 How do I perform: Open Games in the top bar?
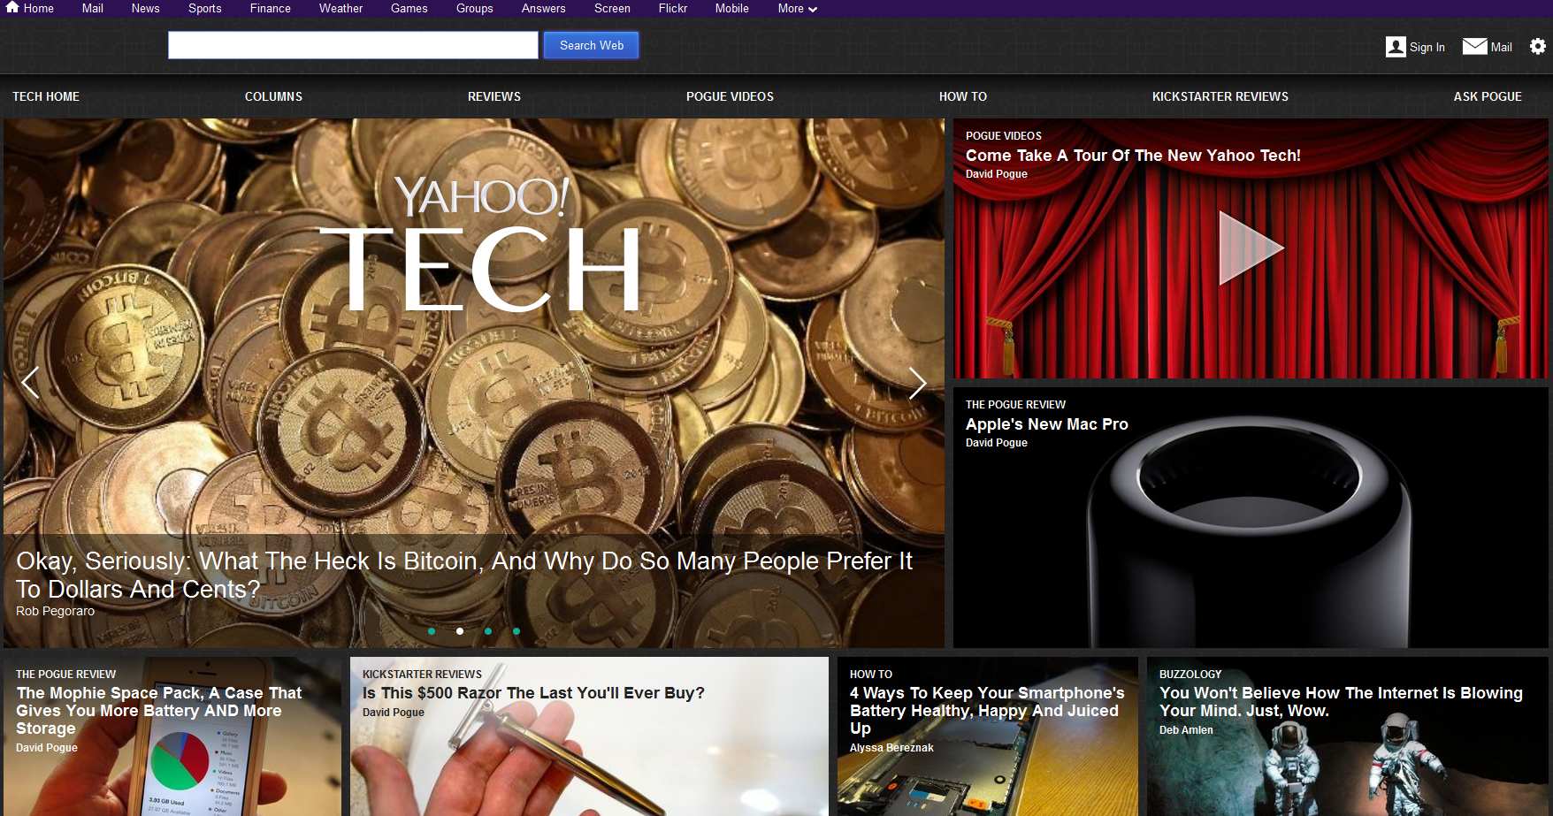click(x=409, y=8)
